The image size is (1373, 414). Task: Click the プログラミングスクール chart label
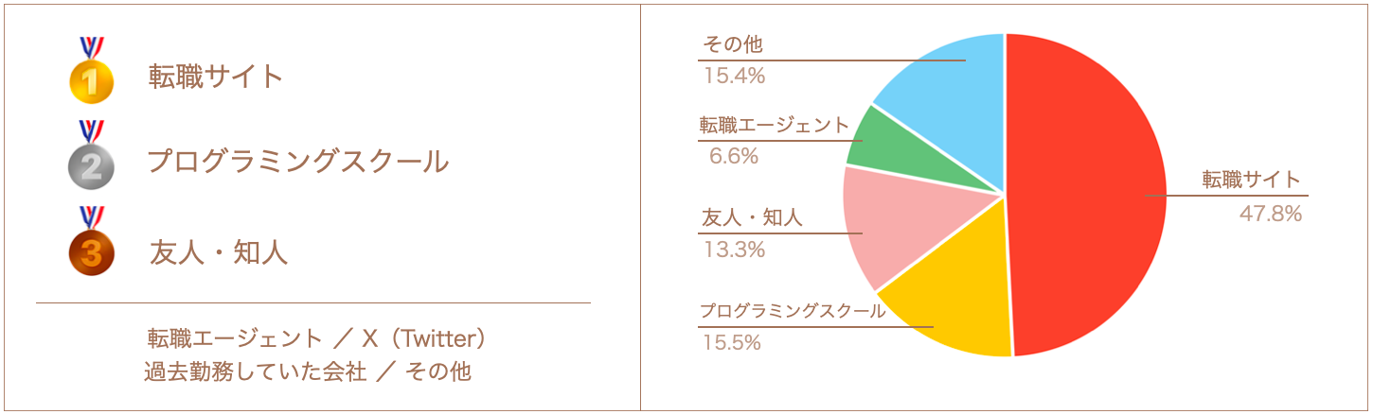click(x=792, y=311)
